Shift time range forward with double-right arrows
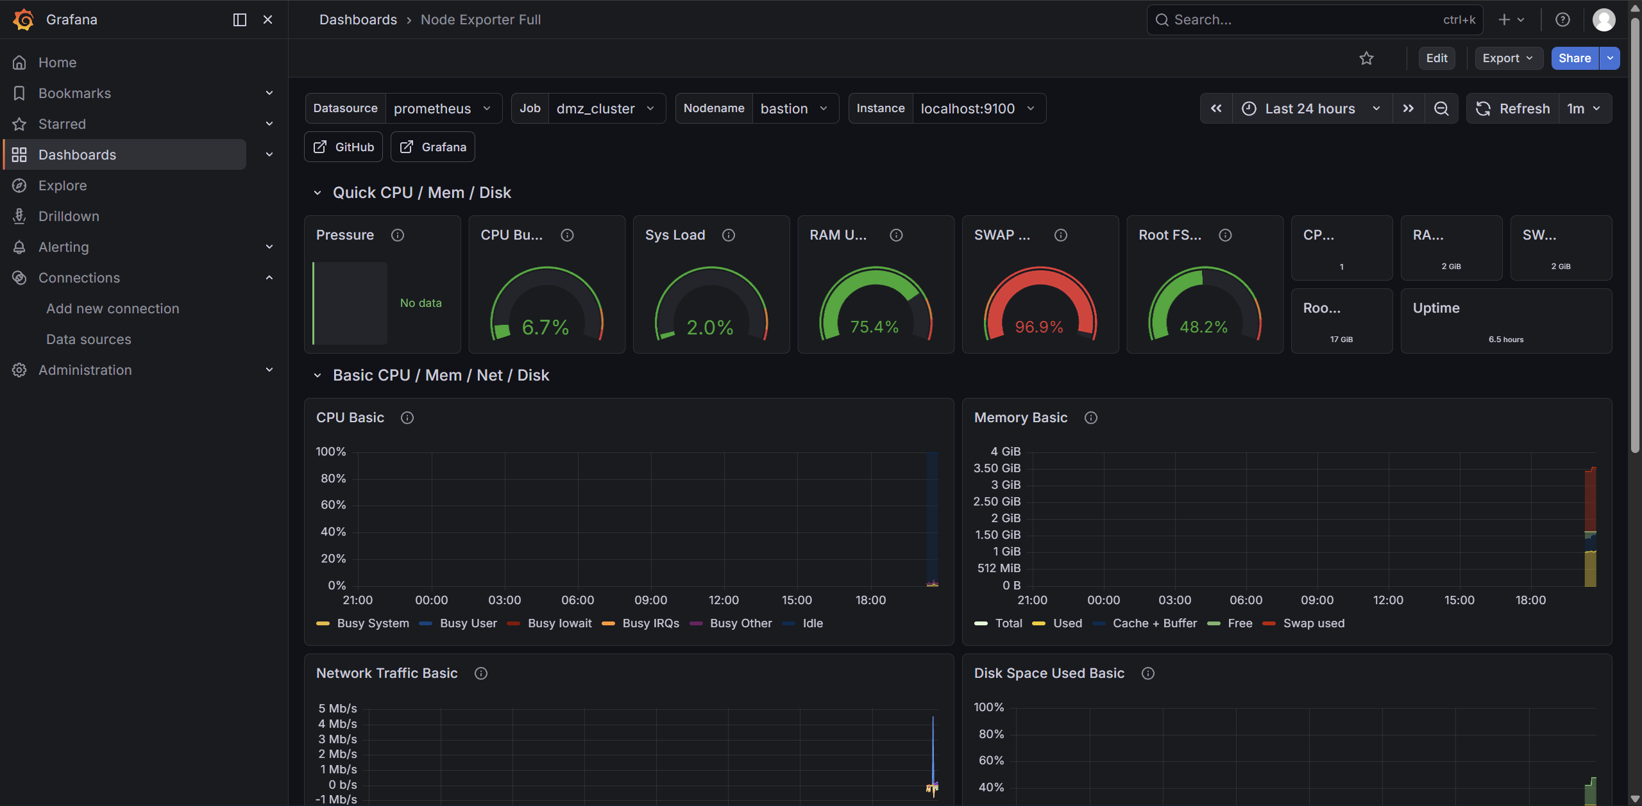 click(1408, 108)
